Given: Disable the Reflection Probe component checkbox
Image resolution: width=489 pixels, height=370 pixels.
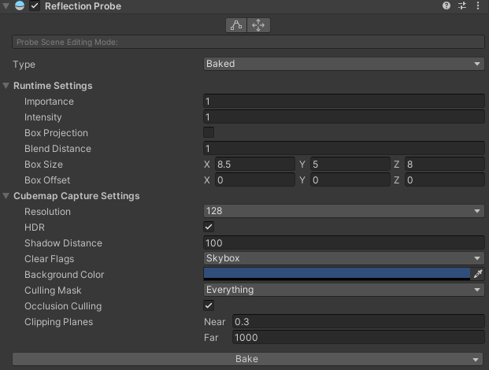Looking at the screenshot, I should coord(35,6).
